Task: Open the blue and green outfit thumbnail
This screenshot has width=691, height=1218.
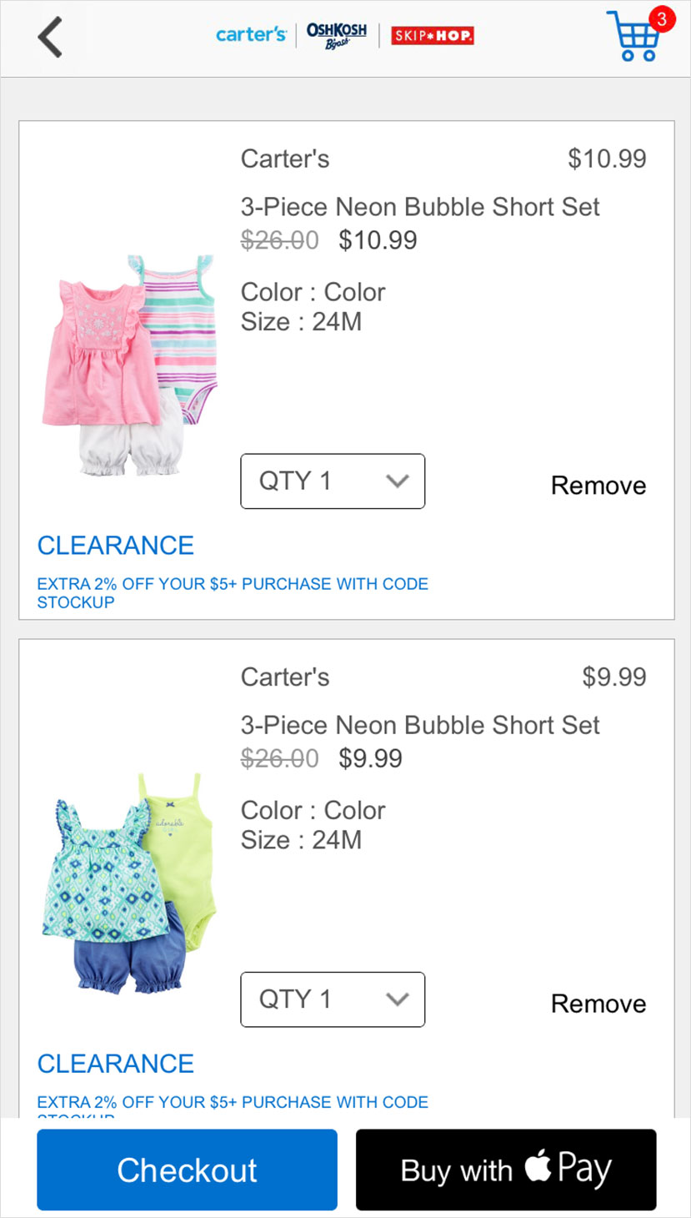Action: [128, 883]
